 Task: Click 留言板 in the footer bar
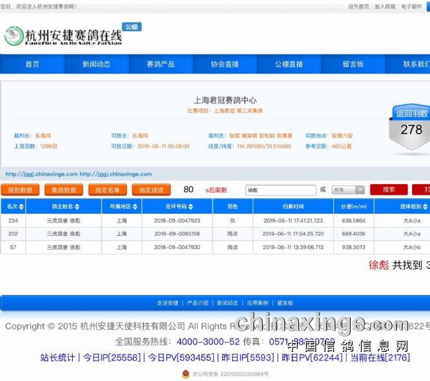[285, 303]
